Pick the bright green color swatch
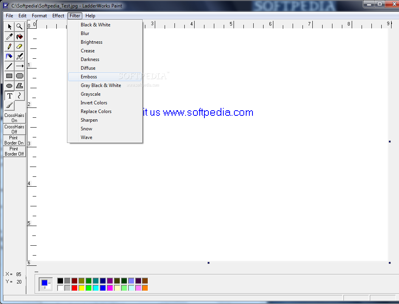399x304 pixels. click(89, 288)
